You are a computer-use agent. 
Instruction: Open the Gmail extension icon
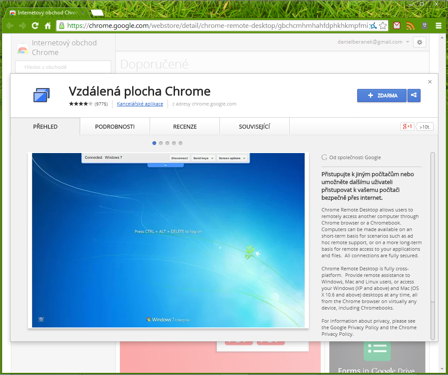pos(397,26)
